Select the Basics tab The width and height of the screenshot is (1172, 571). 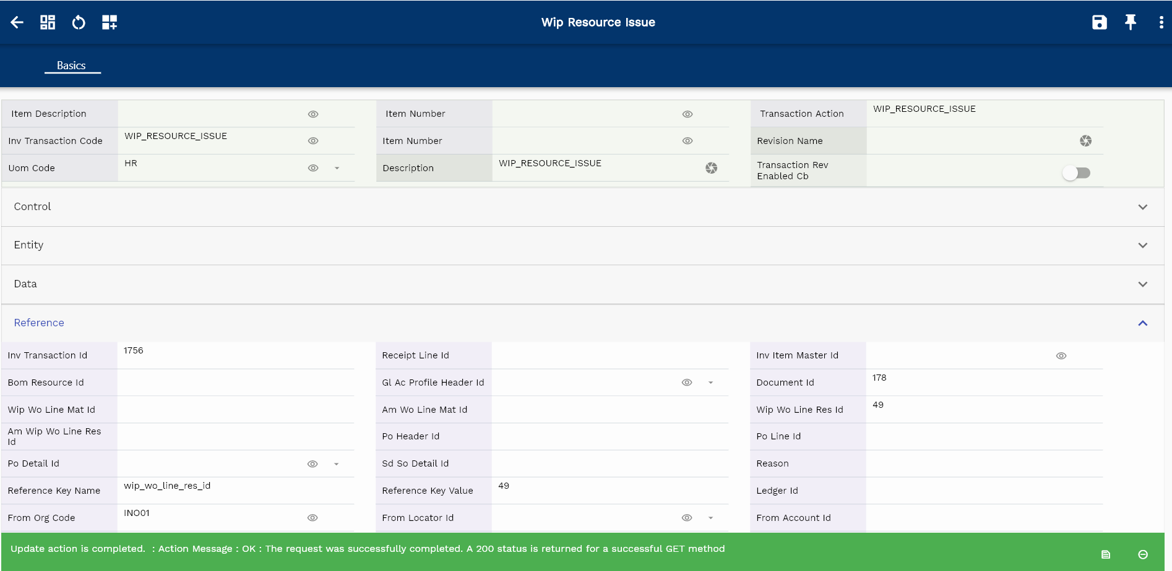(72, 66)
